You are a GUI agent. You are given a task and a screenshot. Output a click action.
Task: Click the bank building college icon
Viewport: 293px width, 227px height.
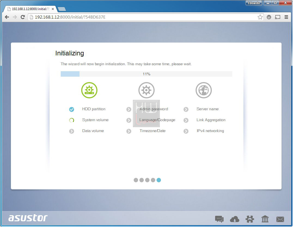tap(265, 219)
